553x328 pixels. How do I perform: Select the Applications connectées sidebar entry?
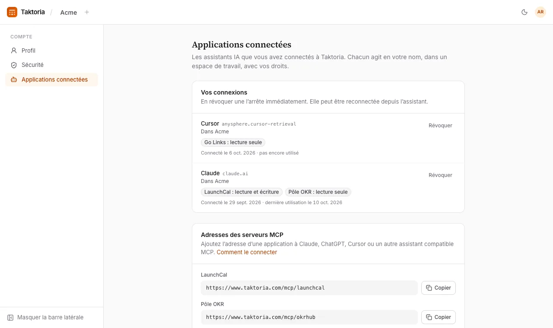(51, 79)
